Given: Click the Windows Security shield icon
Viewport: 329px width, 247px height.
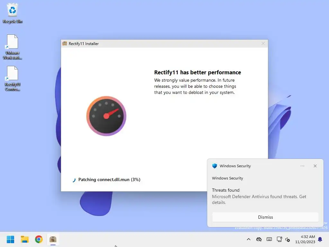Looking at the screenshot, I should 215,166.
